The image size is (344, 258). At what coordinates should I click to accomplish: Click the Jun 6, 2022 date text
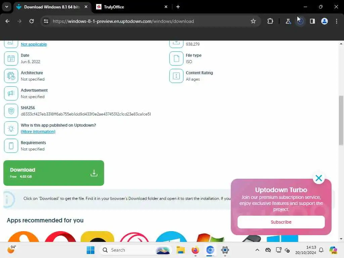coord(31,62)
